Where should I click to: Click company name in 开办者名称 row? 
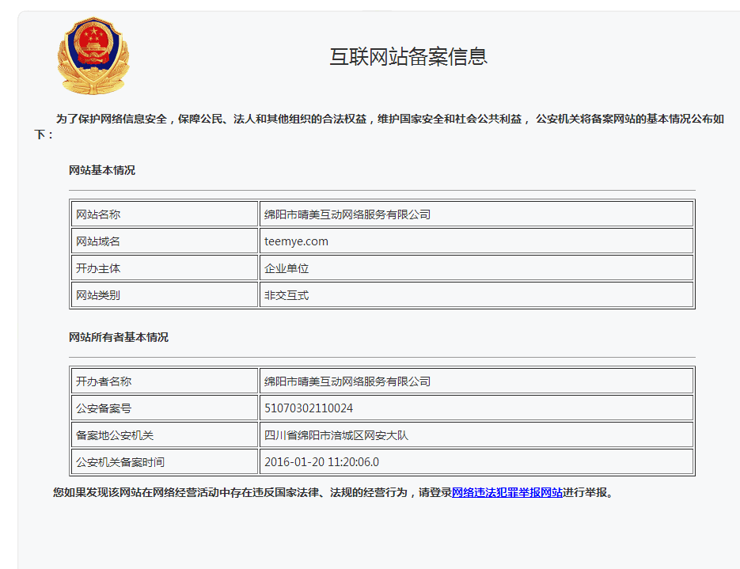pyautogui.click(x=347, y=381)
